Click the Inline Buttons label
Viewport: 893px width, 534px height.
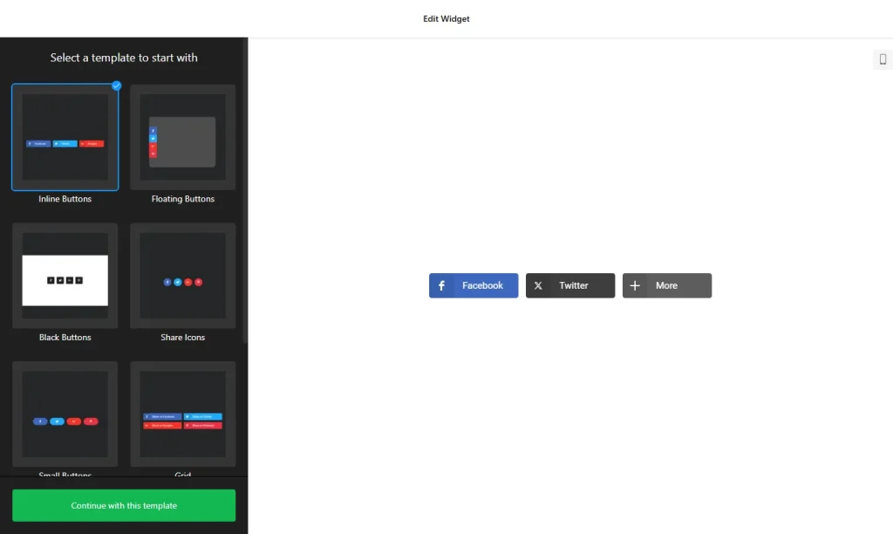coord(65,199)
